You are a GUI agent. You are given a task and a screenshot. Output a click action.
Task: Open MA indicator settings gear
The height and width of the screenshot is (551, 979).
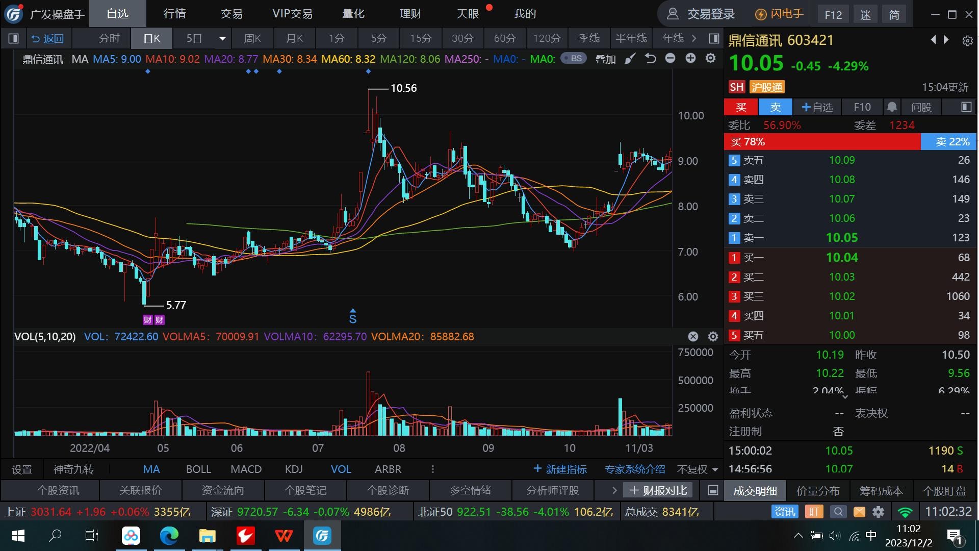(710, 59)
